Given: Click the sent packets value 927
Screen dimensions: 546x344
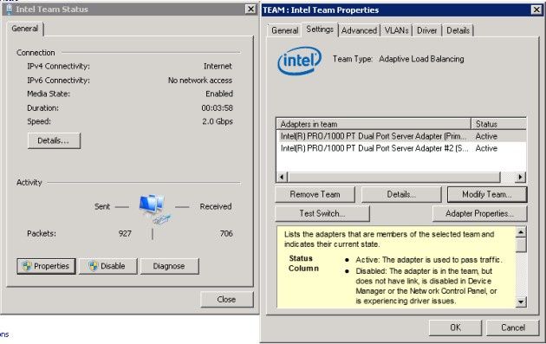Looking at the screenshot, I should coord(125,234).
